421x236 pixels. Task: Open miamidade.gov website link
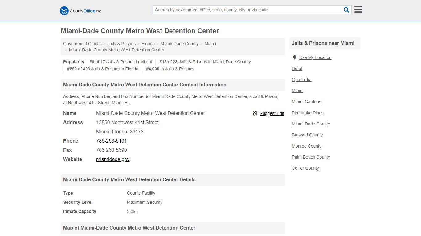pos(113,159)
